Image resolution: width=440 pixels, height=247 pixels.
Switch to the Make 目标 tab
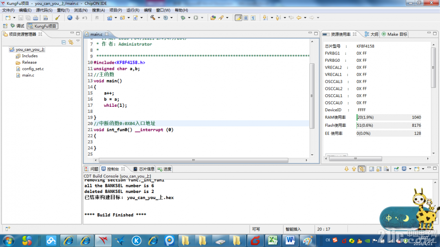pyautogui.click(x=394, y=34)
